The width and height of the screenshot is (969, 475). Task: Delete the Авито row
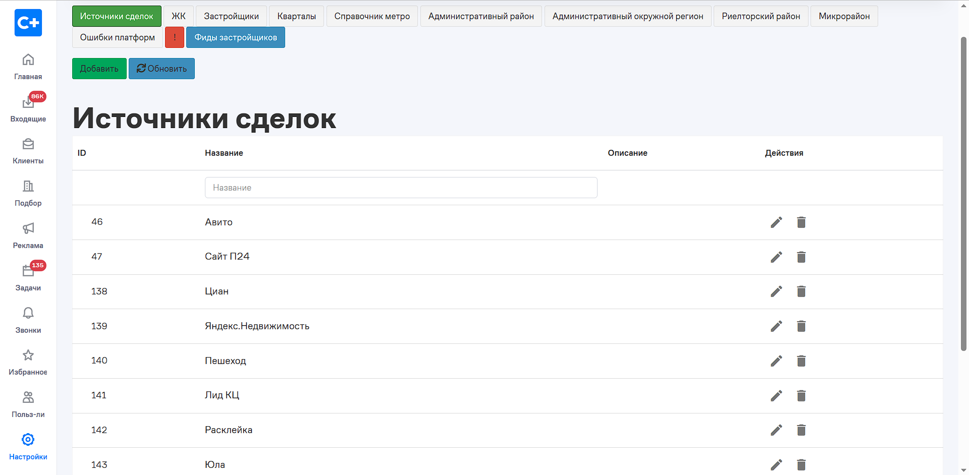tap(801, 222)
